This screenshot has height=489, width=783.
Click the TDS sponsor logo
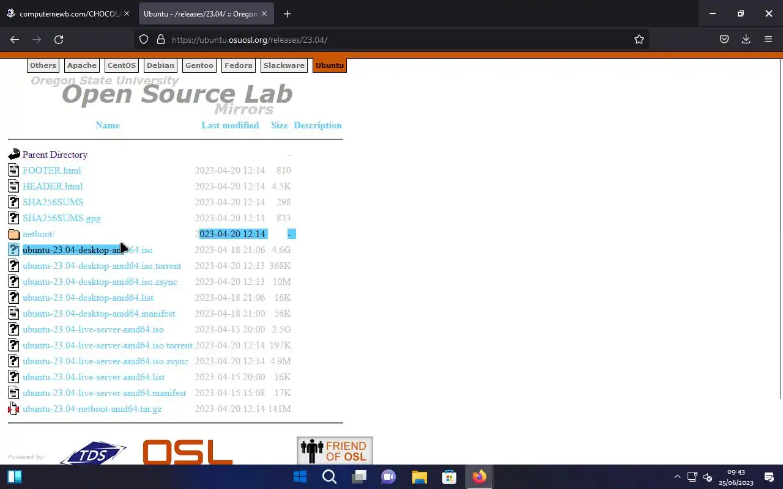[x=93, y=454]
